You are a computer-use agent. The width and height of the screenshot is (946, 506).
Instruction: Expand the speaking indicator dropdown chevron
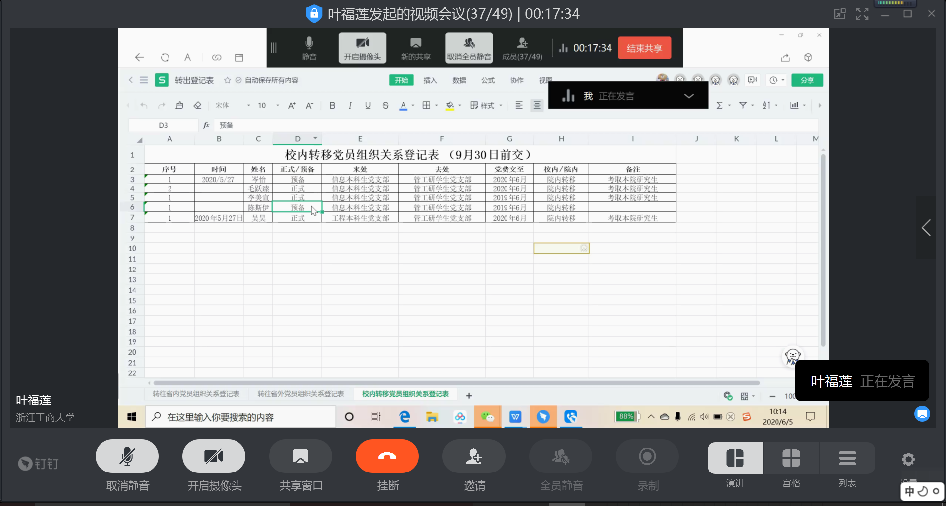click(x=689, y=96)
